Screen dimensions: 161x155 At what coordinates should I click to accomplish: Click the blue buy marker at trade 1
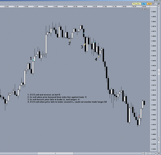33,60
